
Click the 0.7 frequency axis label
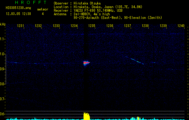click(2, 99)
